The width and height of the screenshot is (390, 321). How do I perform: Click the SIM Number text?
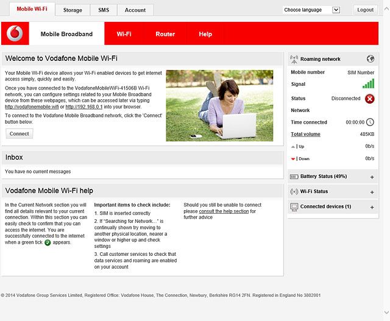[361, 72]
